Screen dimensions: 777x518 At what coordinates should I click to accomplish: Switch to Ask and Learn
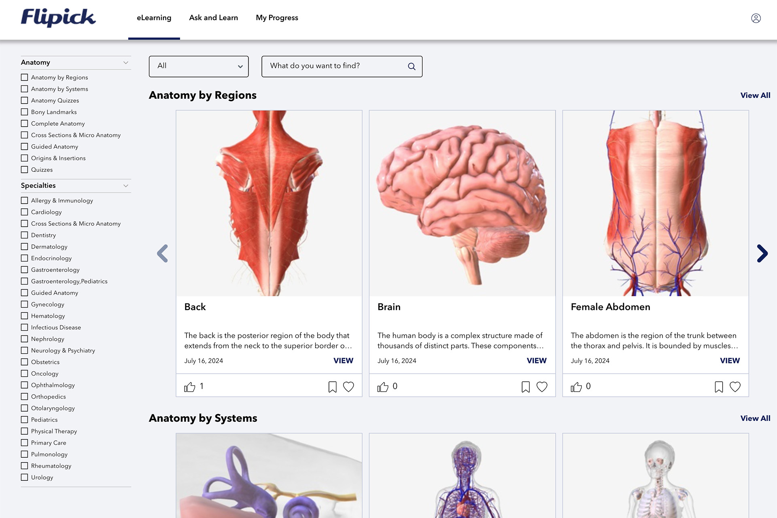pos(213,18)
